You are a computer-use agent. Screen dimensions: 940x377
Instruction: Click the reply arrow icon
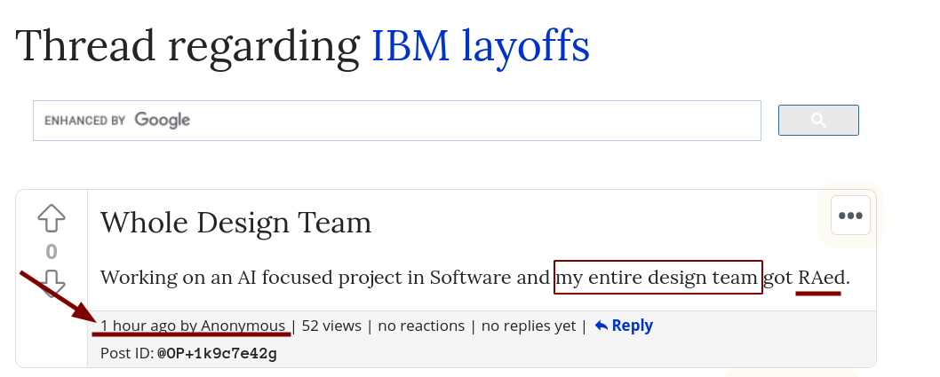coord(601,326)
